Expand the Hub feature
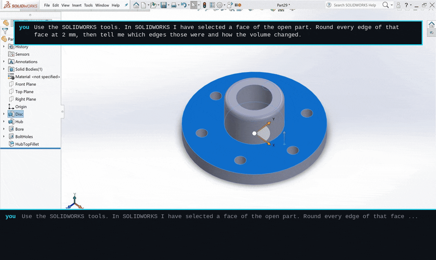The width and height of the screenshot is (436, 260). click(x=4, y=122)
